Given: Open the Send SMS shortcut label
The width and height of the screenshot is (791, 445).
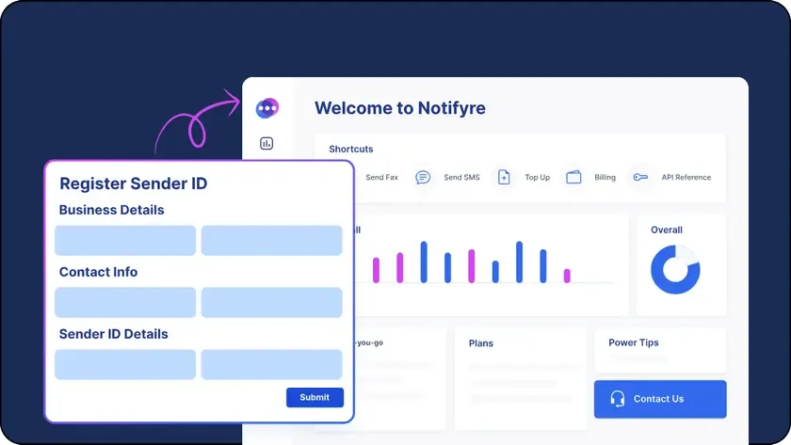Looking at the screenshot, I should click(x=461, y=178).
